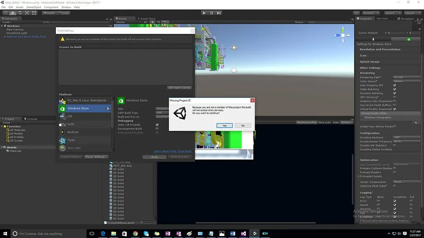The width and height of the screenshot is (424, 238).
Task: Toggle 2D view in Scene toolbar
Action: pyautogui.click(x=145, y=22)
